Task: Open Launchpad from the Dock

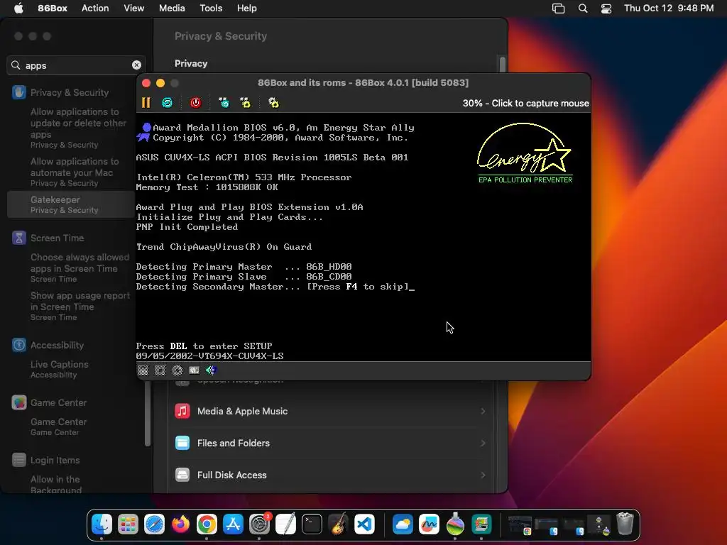Action: (128, 524)
